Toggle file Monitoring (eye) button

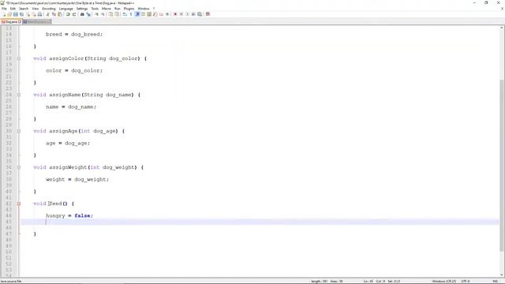point(167,14)
